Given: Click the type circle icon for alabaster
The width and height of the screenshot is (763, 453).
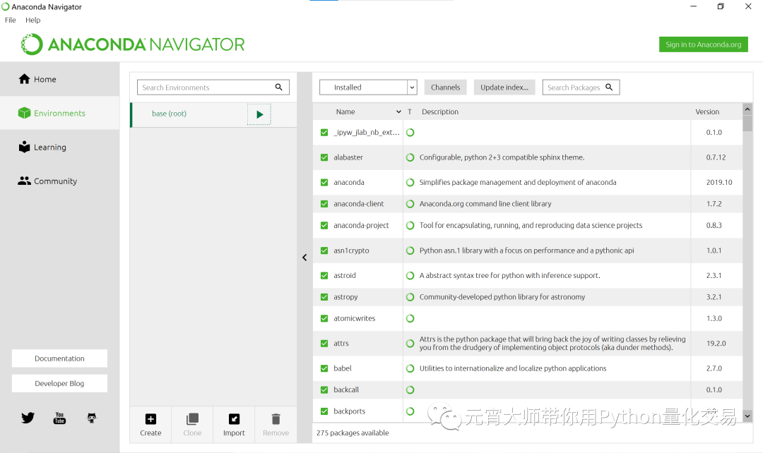Looking at the screenshot, I should pyautogui.click(x=410, y=157).
